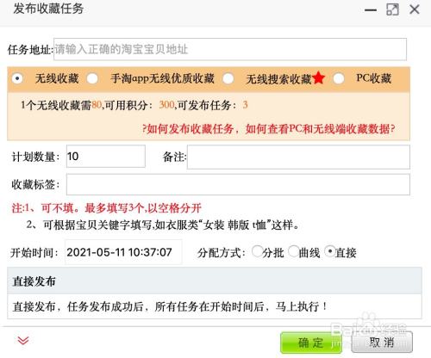431x358 pixels.
Task: Choose the 无线搜索收藏 radio option
Action: [228, 78]
